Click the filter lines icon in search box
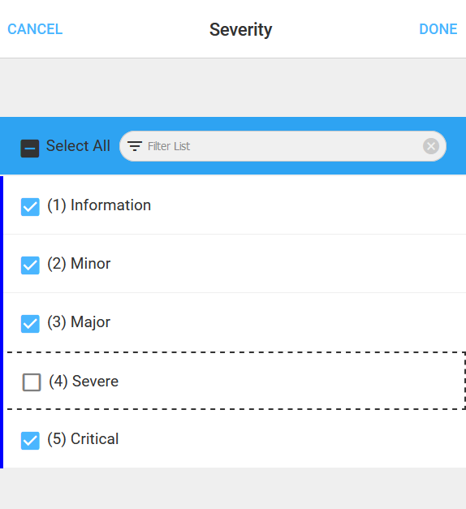Image resolution: width=466 pixels, height=509 pixels. (x=135, y=146)
